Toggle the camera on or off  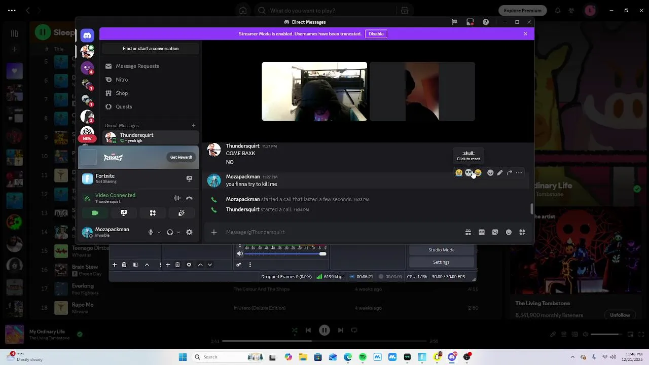pyautogui.click(x=95, y=213)
